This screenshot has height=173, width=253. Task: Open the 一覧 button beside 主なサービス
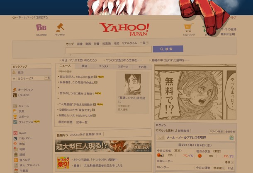click(x=47, y=78)
